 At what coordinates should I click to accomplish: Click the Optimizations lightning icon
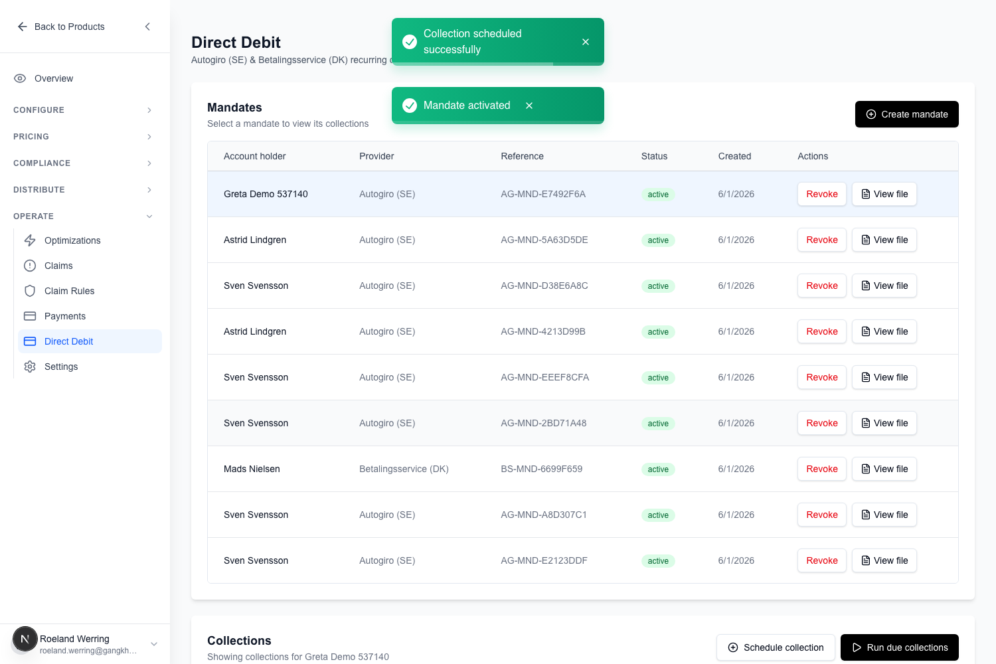pyautogui.click(x=30, y=240)
